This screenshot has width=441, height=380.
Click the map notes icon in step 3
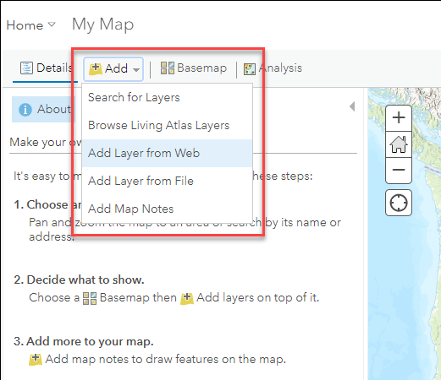pos(36,360)
